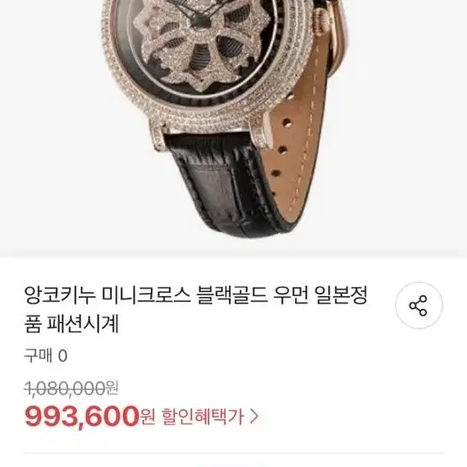Open the 할인혜택가 discount benefits link

[x=203, y=417]
